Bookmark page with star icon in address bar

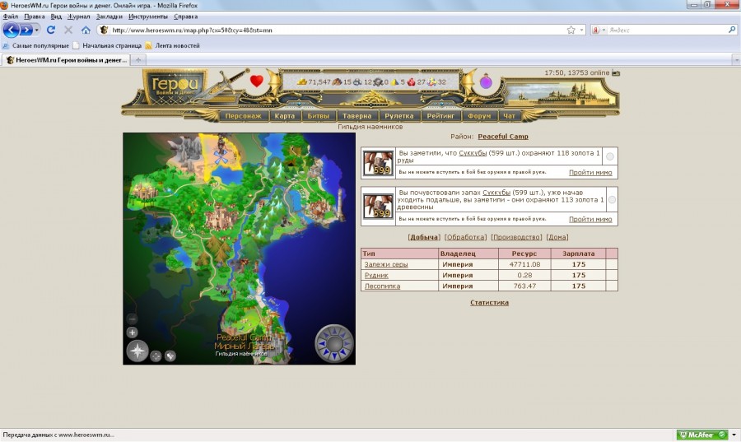(x=571, y=30)
